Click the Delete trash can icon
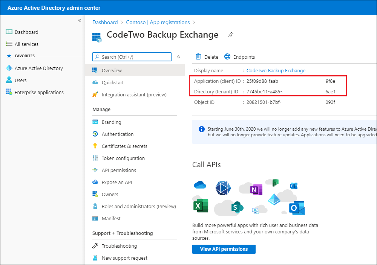 point(198,56)
